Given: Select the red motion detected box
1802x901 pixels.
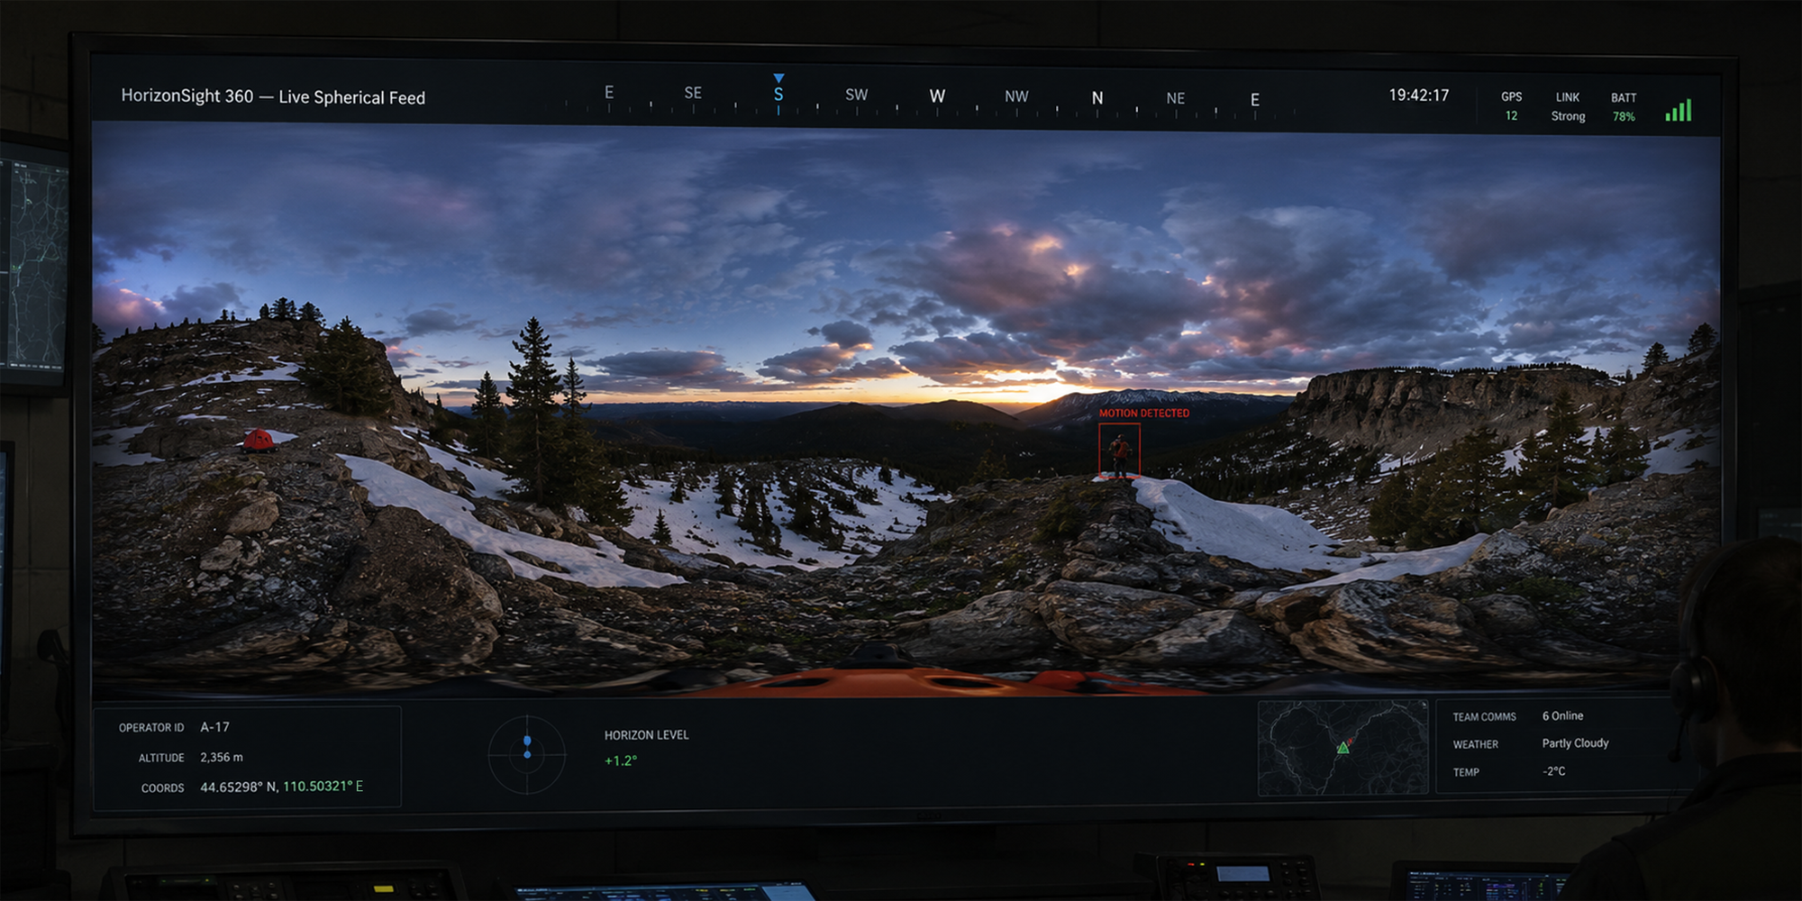Looking at the screenshot, I should [1119, 450].
